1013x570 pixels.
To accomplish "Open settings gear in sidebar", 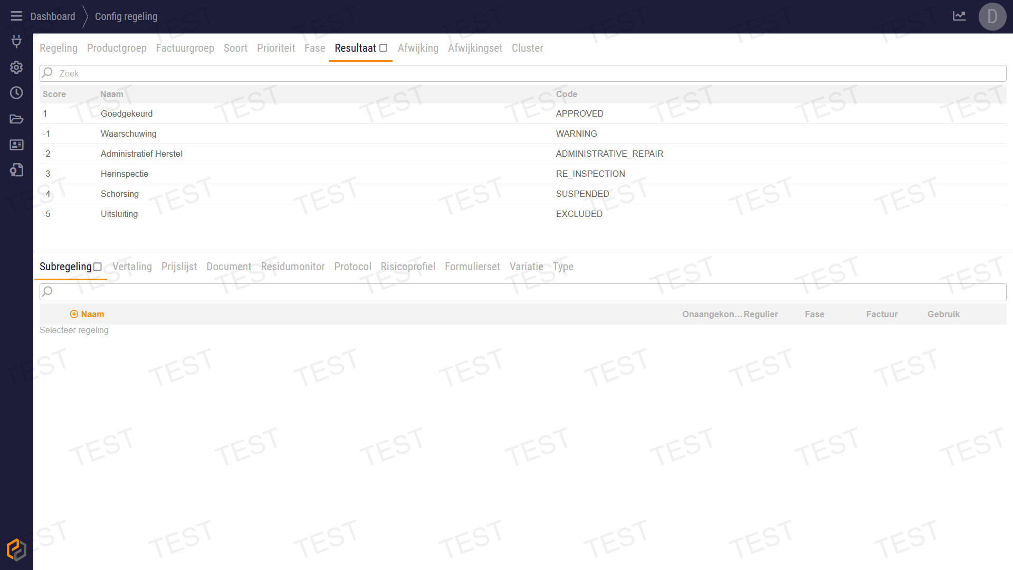I will pyautogui.click(x=16, y=68).
